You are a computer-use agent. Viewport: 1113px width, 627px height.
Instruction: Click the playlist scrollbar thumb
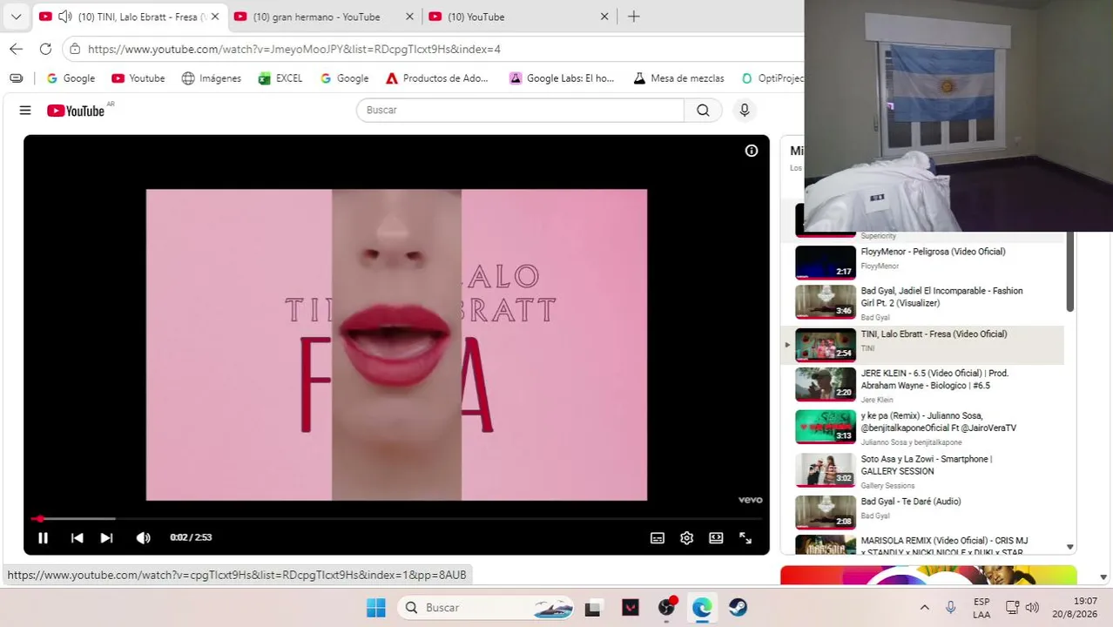1070,272
